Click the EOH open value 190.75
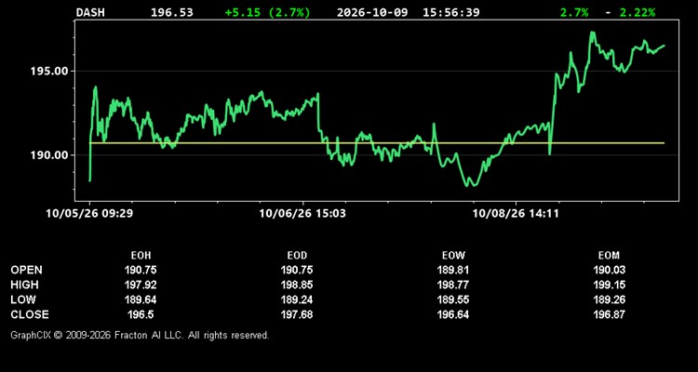This screenshot has height=372, width=698. (141, 270)
